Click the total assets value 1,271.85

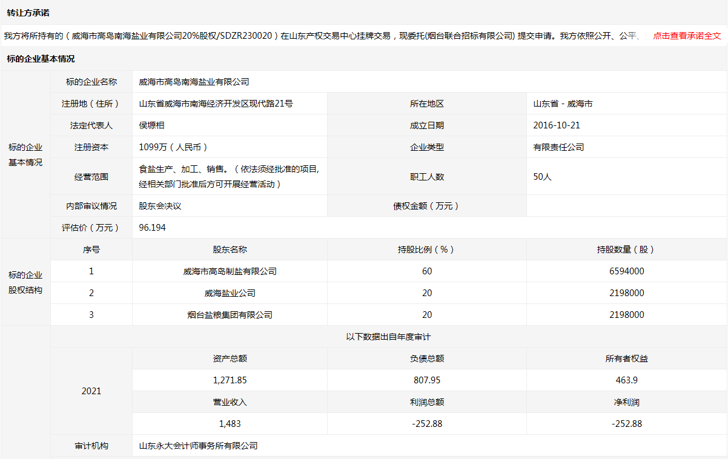pyautogui.click(x=230, y=380)
